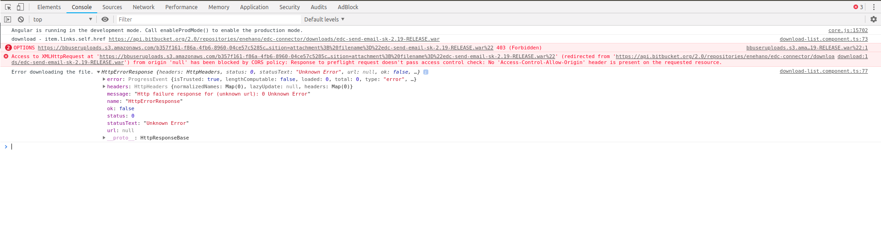Image resolution: width=881 pixels, height=225 pixels.
Task: Click the message: 'Http failure response' property
Action: click(x=209, y=94)
